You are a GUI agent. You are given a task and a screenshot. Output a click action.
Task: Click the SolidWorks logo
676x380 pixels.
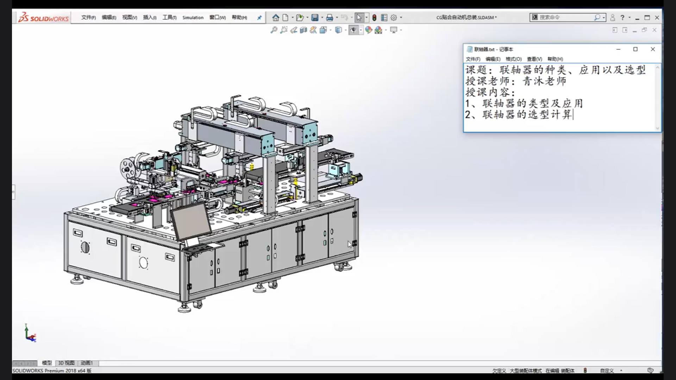pyautogui.click(x=44, y=17)
